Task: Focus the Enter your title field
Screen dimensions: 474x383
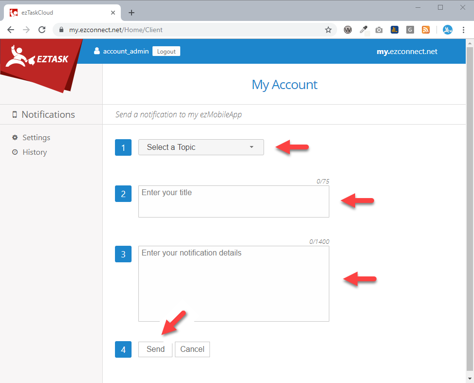Action: point(234,201)
